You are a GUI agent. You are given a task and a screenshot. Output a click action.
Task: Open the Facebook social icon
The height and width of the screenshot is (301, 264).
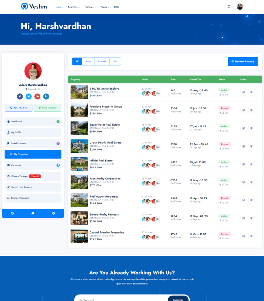coord(20,96)
